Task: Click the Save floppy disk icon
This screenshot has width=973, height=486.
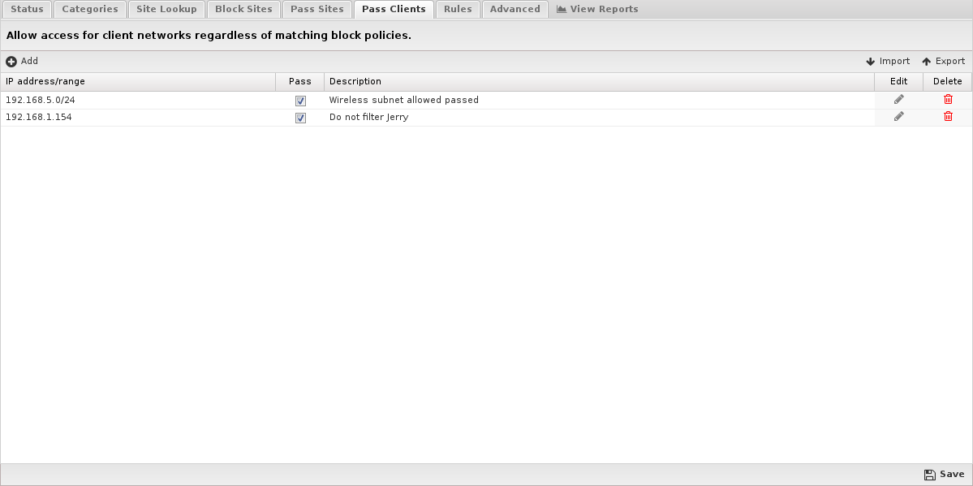Action: pos(929,475)
